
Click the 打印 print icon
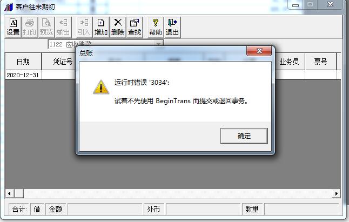30,28
